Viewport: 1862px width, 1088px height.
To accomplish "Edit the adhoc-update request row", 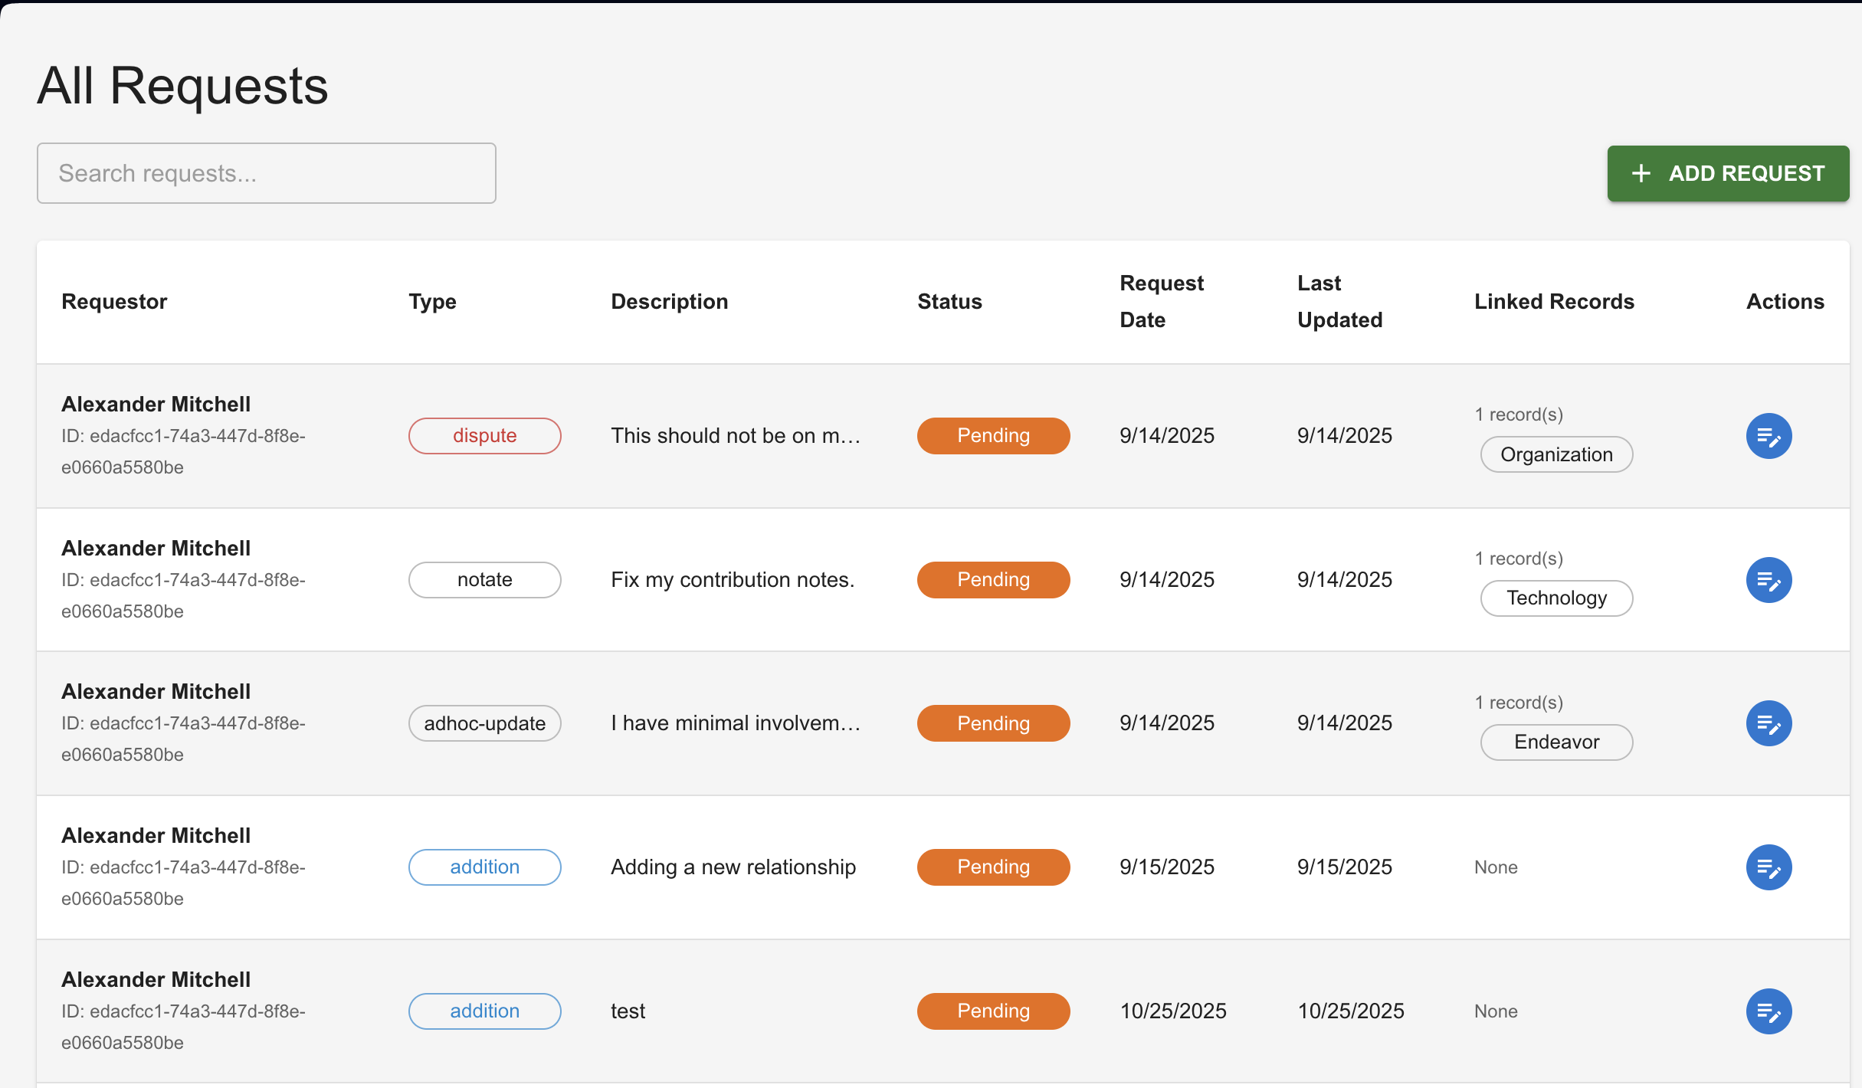I will pyautogui.click(x=1769, y=723).
